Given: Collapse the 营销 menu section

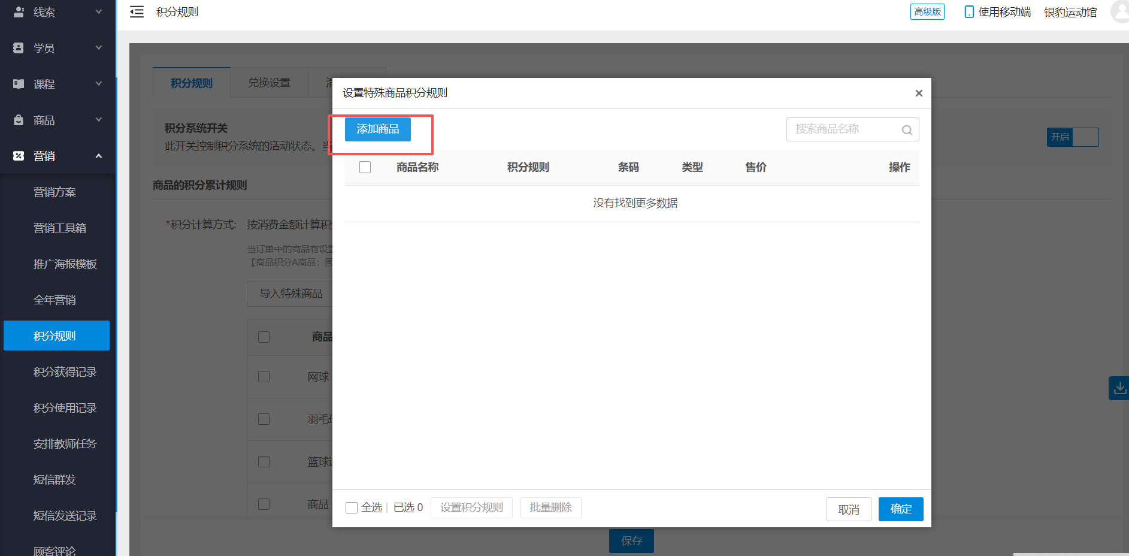Looking at the screenshot, I should pos(99,156).
